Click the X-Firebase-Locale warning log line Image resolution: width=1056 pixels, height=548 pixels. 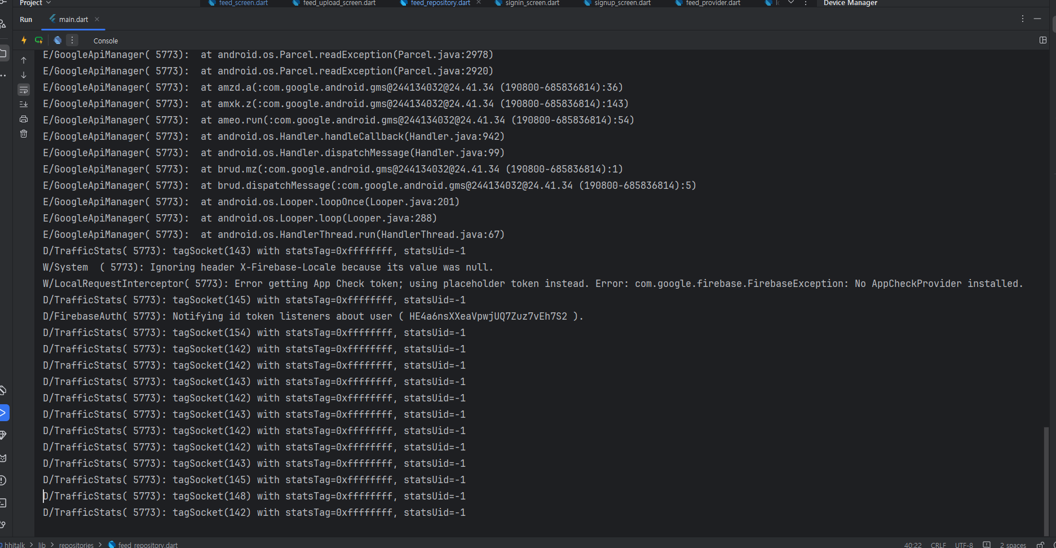(x=268, y=267)
